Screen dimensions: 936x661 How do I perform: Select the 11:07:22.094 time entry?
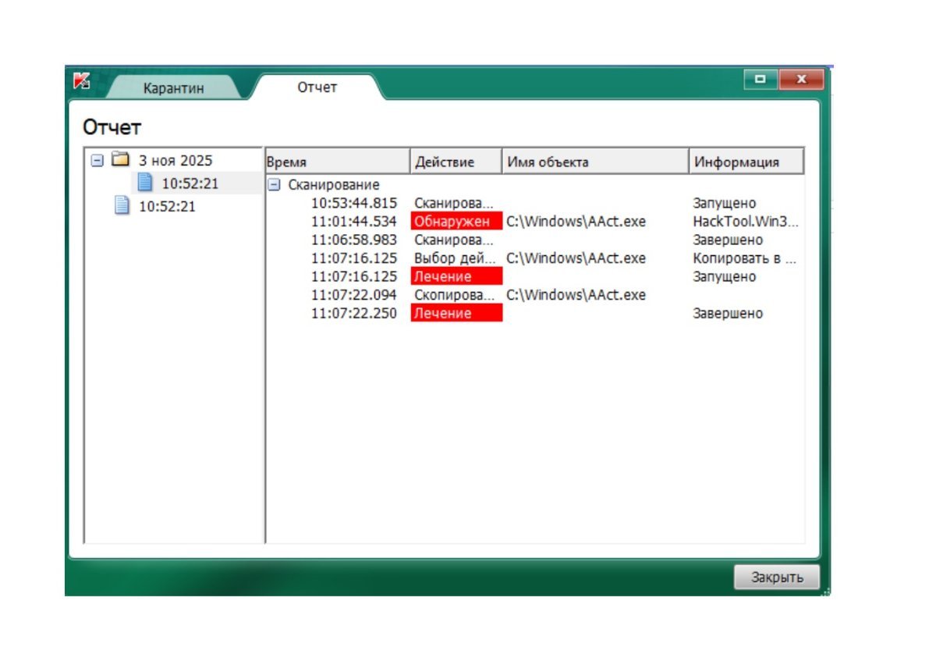click(x=354, y=295)
